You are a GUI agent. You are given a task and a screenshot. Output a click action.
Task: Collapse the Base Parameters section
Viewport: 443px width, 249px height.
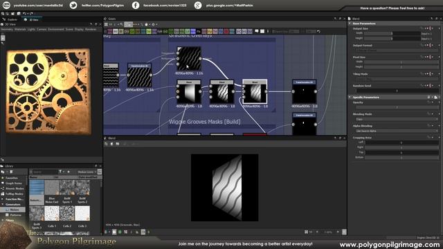point(350,24)
